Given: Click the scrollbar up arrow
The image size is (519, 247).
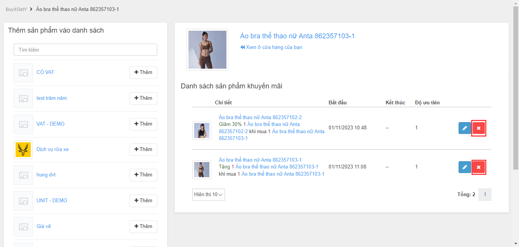Looking at the screenshot, I should pos(516,3).
